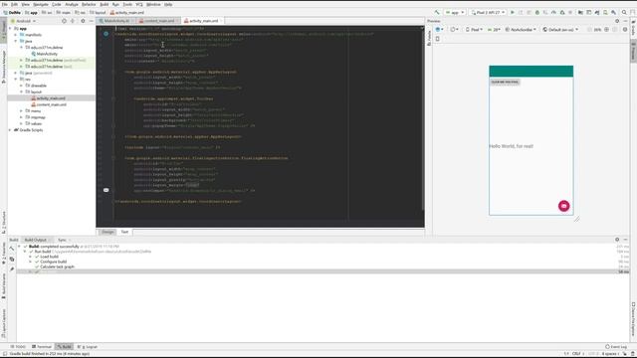The height and width of the screenshot is (358, 637).
Task: Open the Pixel 2 API 27 device dropdown
Action: pos(488,13)
